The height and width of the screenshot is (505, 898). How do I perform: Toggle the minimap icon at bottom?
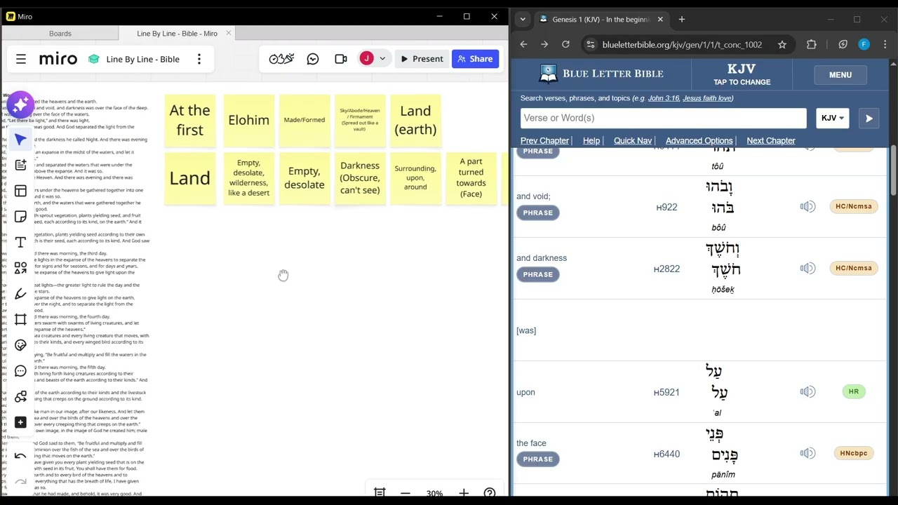[380, 493]
